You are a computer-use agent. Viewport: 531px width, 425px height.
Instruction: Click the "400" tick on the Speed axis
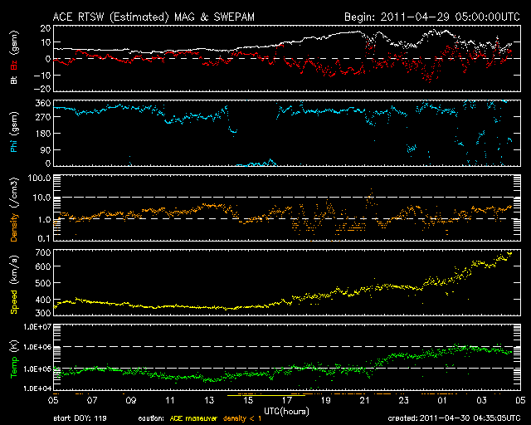pos(43,300)
